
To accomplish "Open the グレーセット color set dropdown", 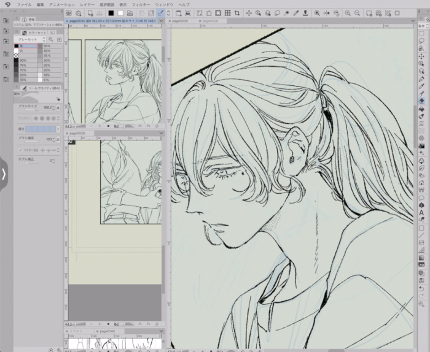I will click(30, 39).
